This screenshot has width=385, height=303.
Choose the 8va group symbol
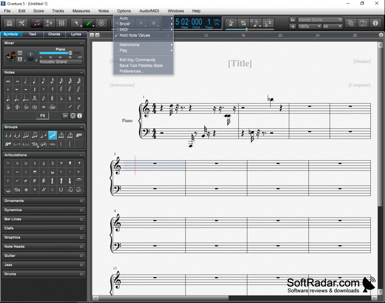click(x=79, y=135)
